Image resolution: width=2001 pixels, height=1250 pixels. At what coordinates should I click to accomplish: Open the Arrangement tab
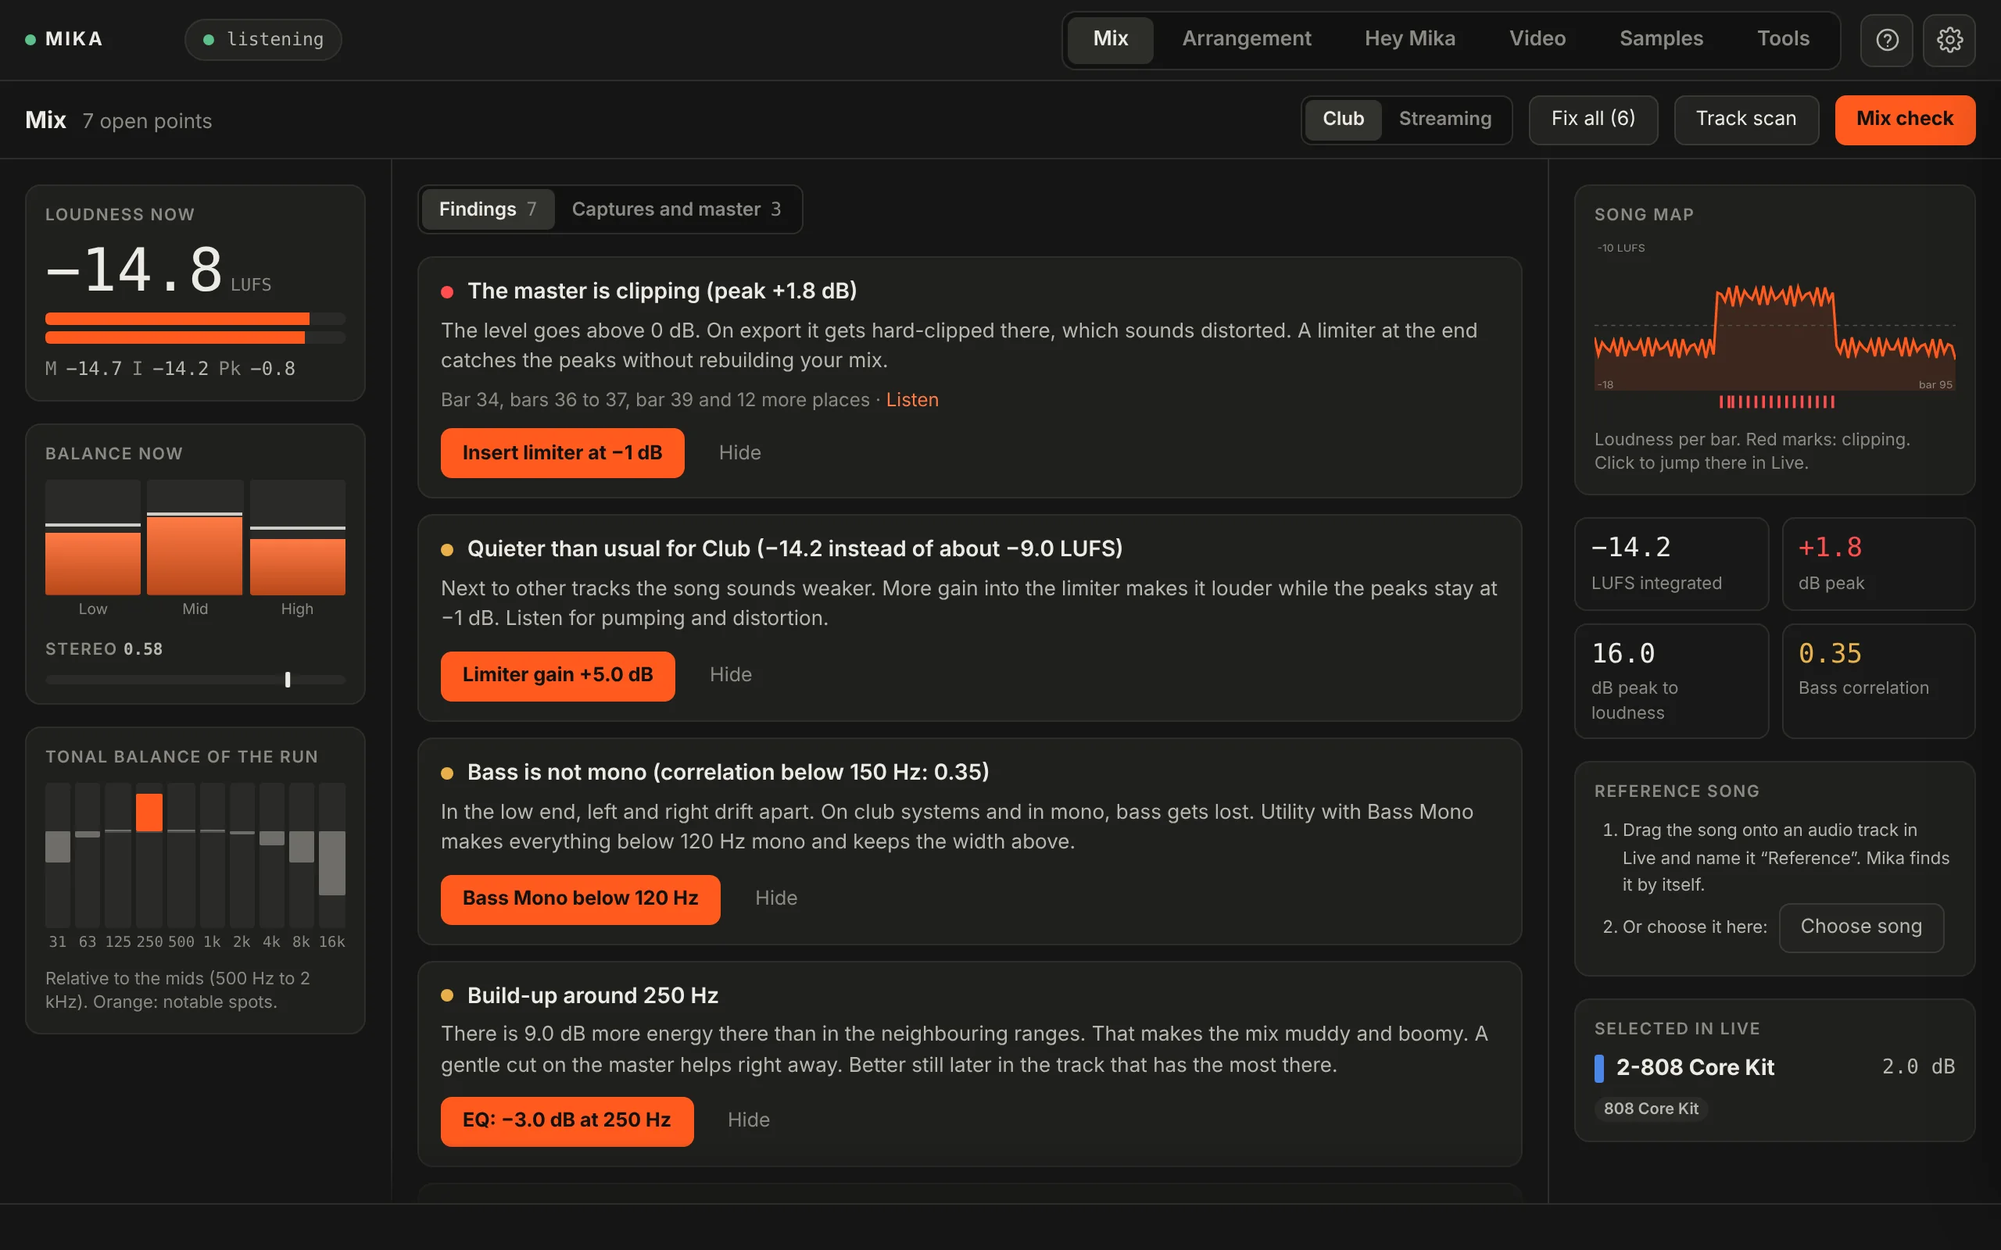1246,39
